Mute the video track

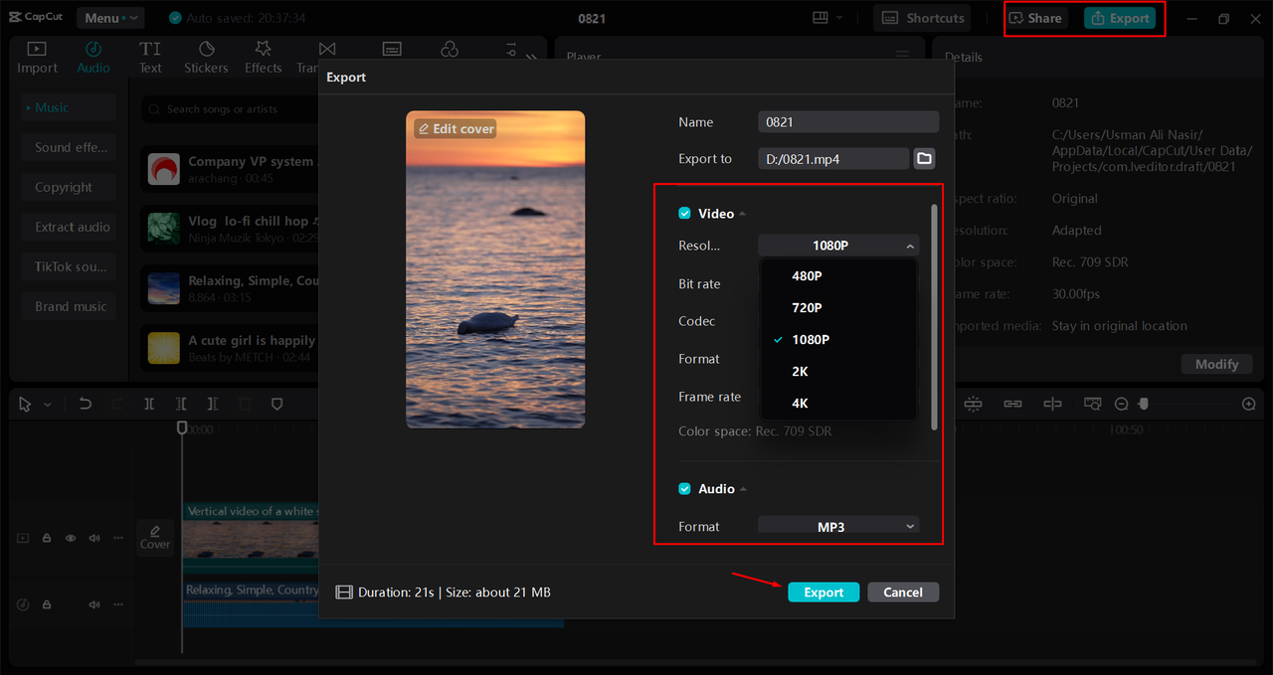point(94,538)
